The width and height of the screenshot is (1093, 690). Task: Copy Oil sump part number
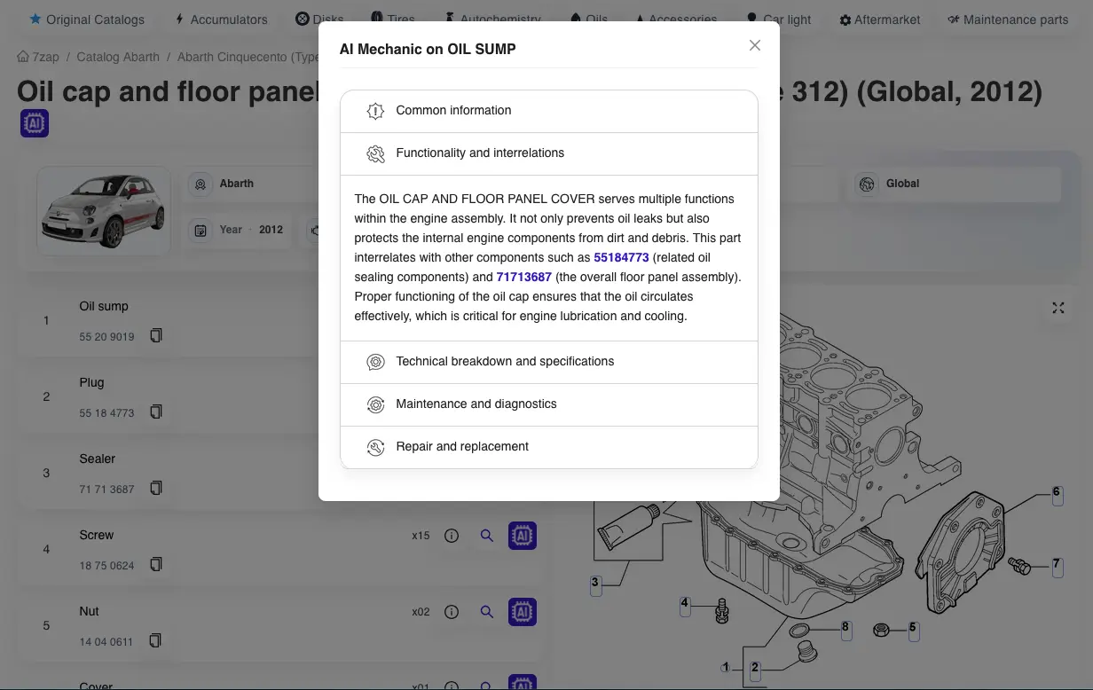pyautogui.click(x=156, y=335)
